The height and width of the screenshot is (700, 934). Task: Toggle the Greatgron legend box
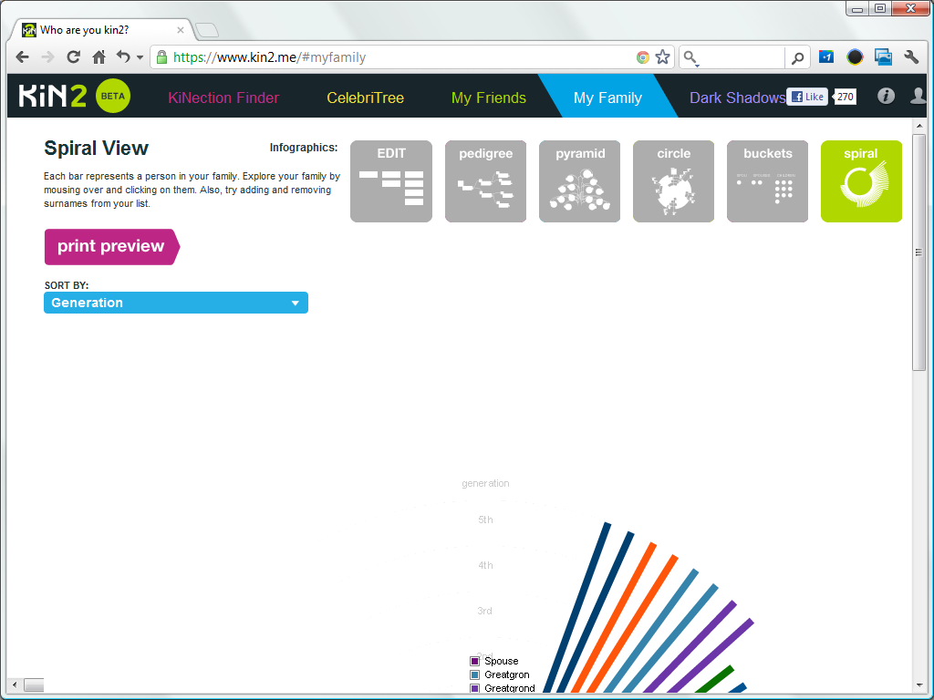pyautogui.click(x=474, y=674)
